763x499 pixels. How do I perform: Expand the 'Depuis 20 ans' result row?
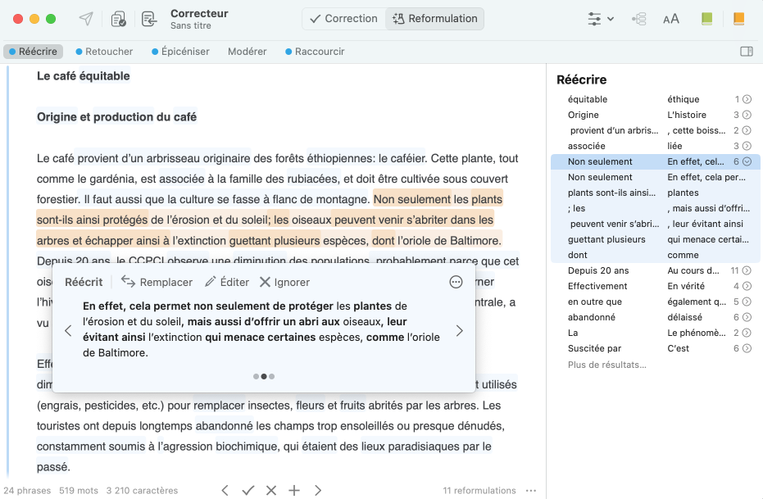click(x=747, y=271)
